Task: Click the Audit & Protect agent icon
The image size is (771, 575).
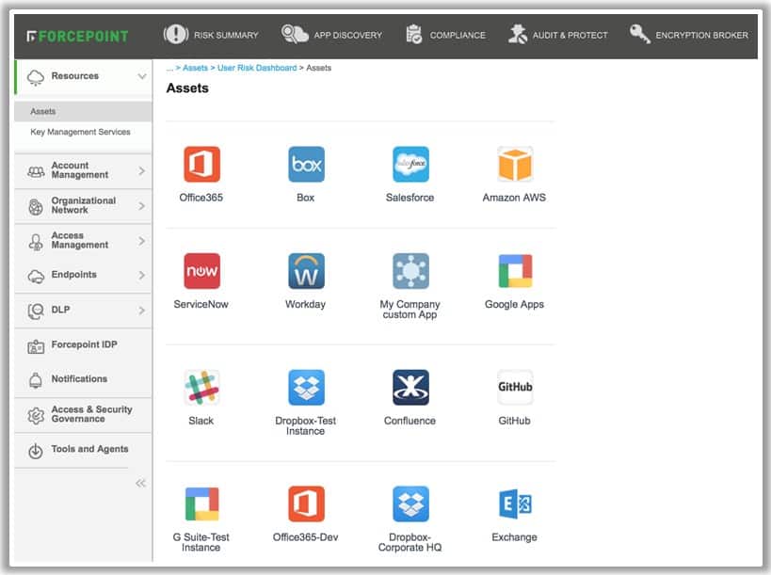Action: coord(517,35)
